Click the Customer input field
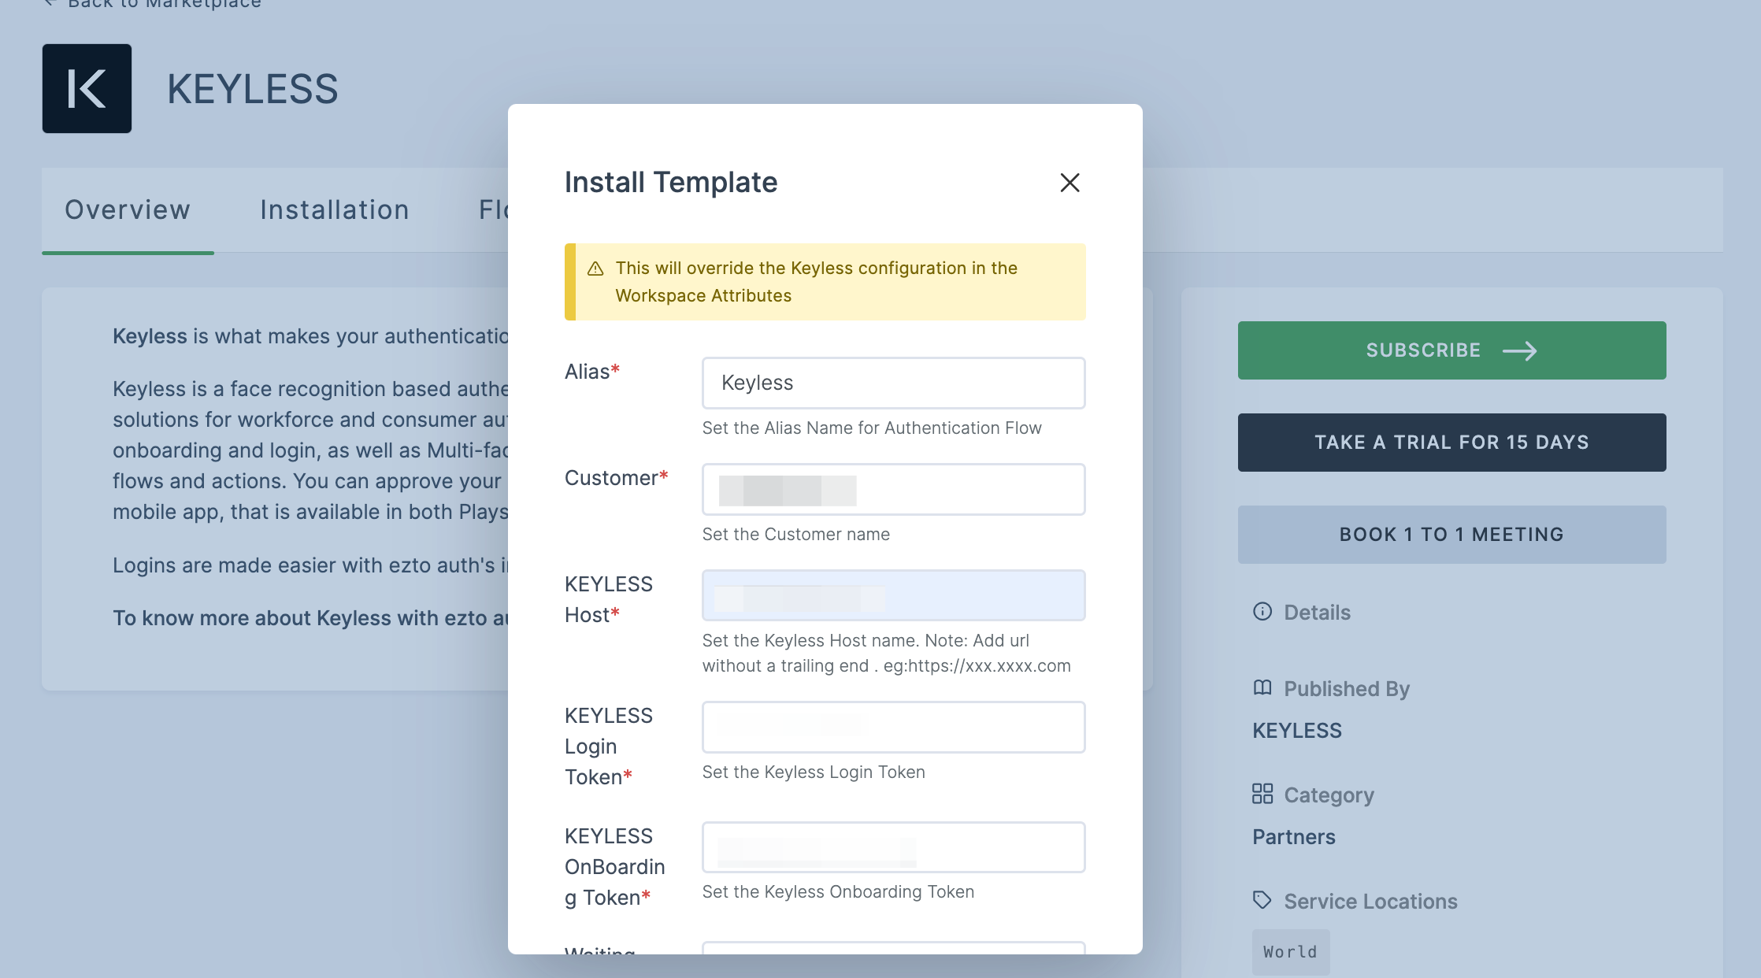The image size is (1761, 978). point(893,489)
